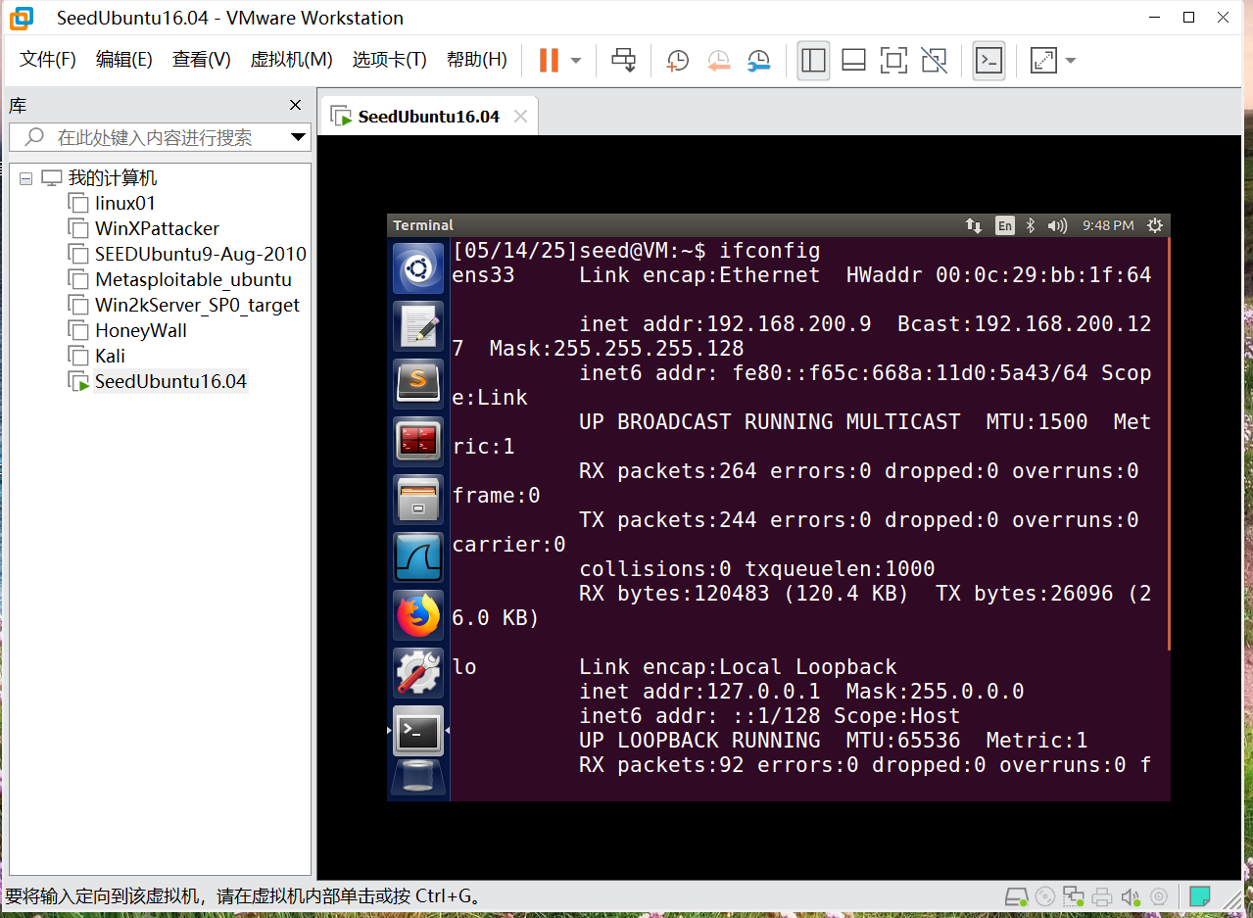
Task: Click the ifconfig command line in terminal
Action: [636, 250]
